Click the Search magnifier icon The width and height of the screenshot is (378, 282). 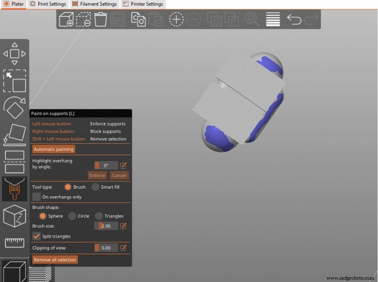(x=252, y=19)
